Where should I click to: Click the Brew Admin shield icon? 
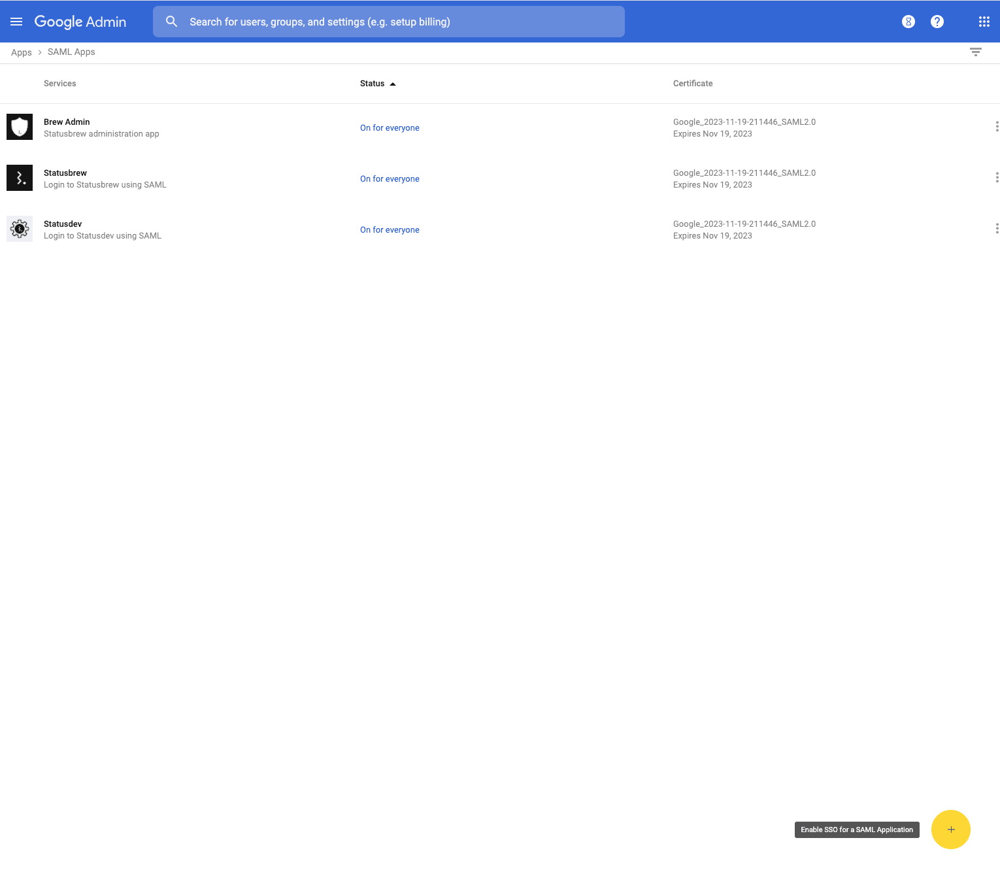point(20,127)
